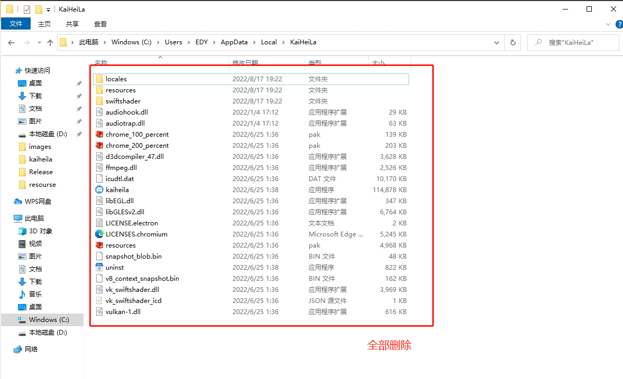This screenshot has width=623, height=379.
Task: Select the chrome_200_percent pak file icon
Action: [x=99, y=146]
